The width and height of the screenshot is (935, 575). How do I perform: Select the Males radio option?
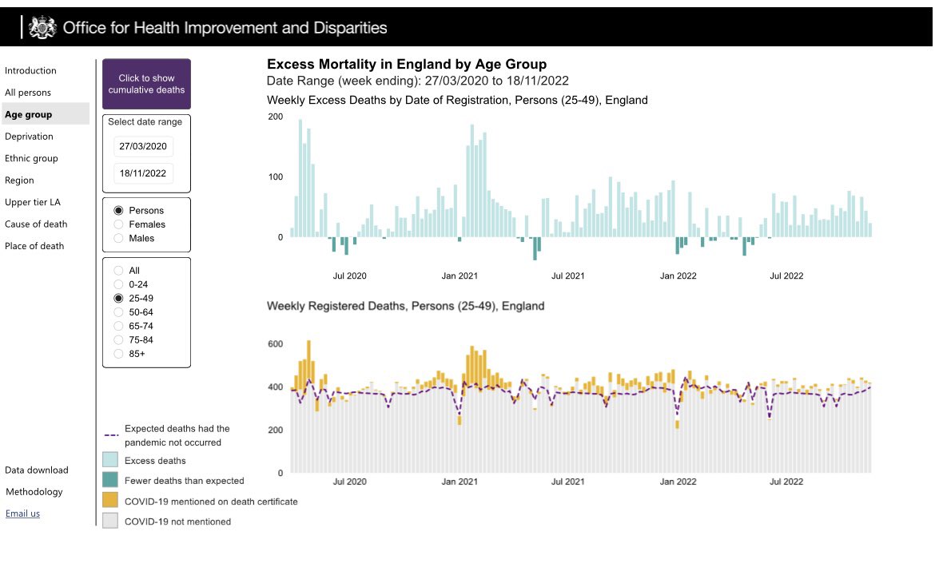[118, 238]
